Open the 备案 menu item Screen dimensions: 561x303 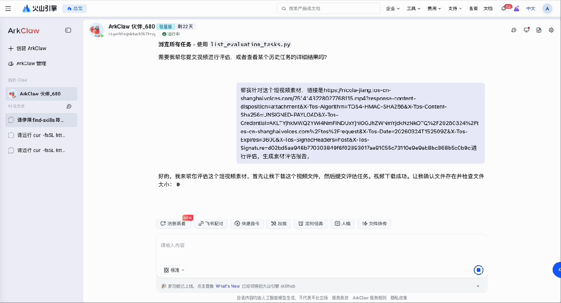[473, 9]
